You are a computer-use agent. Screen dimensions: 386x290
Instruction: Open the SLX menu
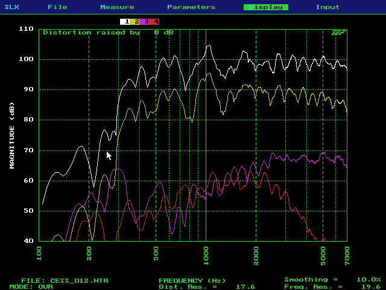[x=12, y=7]
